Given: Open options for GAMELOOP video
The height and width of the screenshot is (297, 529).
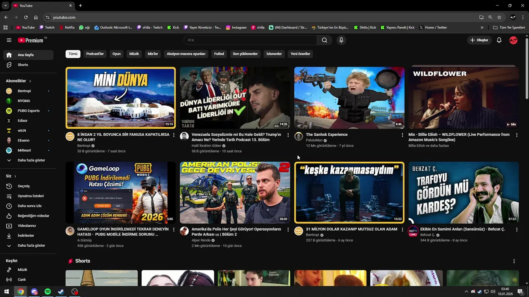Looking at the screenshot, I should click(x=174, y=229).
